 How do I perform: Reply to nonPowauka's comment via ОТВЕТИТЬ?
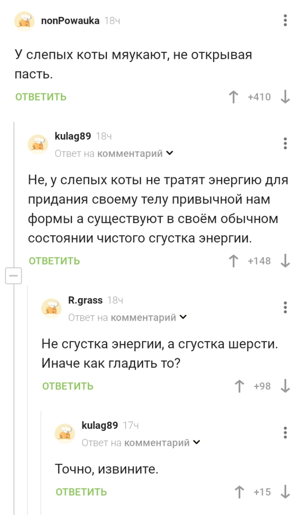41,97
